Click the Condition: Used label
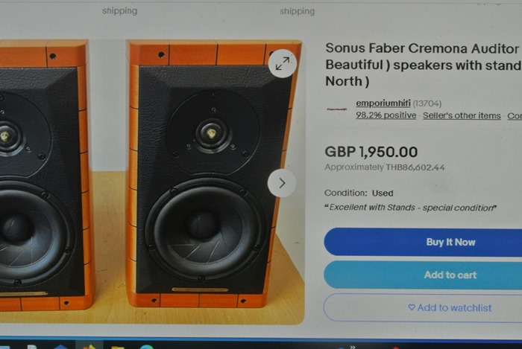Viewport: 522px width, 349px height. coord(359,193)
